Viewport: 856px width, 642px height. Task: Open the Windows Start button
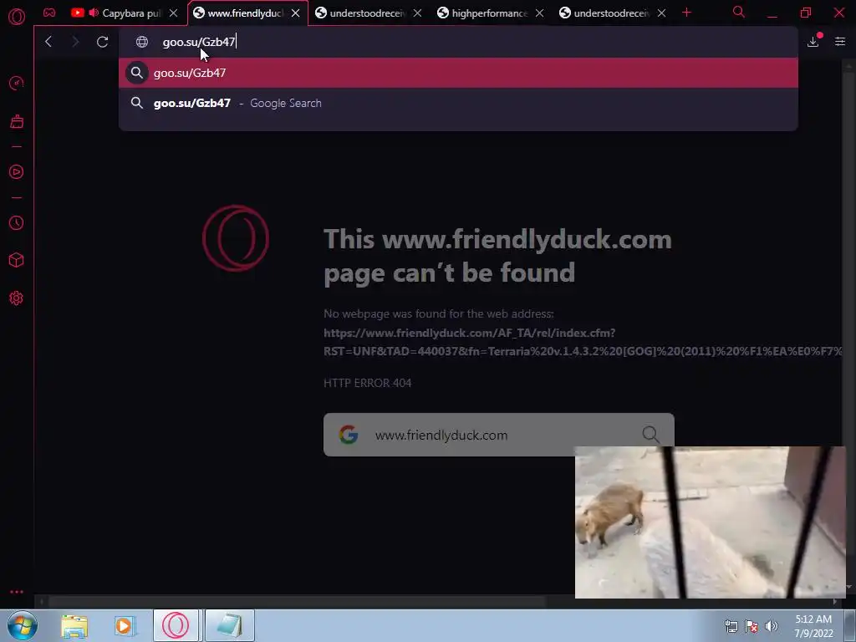pos(22,625)
